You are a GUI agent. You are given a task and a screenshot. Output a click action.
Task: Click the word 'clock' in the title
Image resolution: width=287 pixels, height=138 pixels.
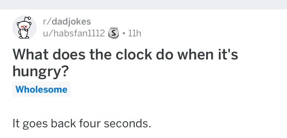[x=134, y=55]
